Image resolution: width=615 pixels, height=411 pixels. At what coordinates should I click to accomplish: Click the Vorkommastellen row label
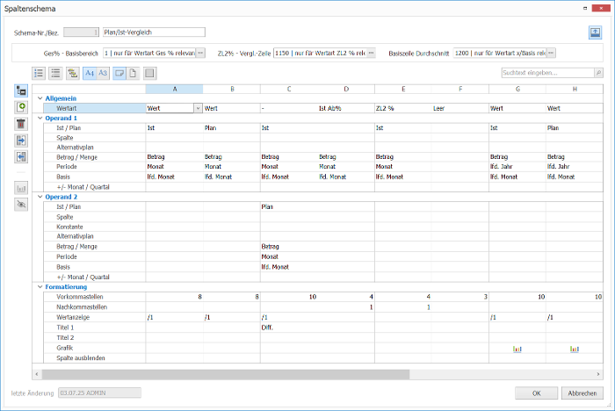(95, 297)
